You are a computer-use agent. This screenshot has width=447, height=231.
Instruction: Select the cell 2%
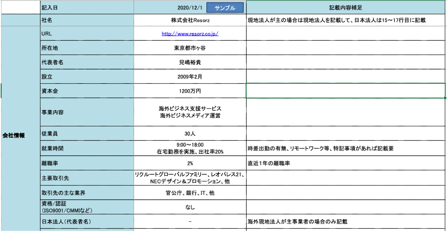[190, 163]
